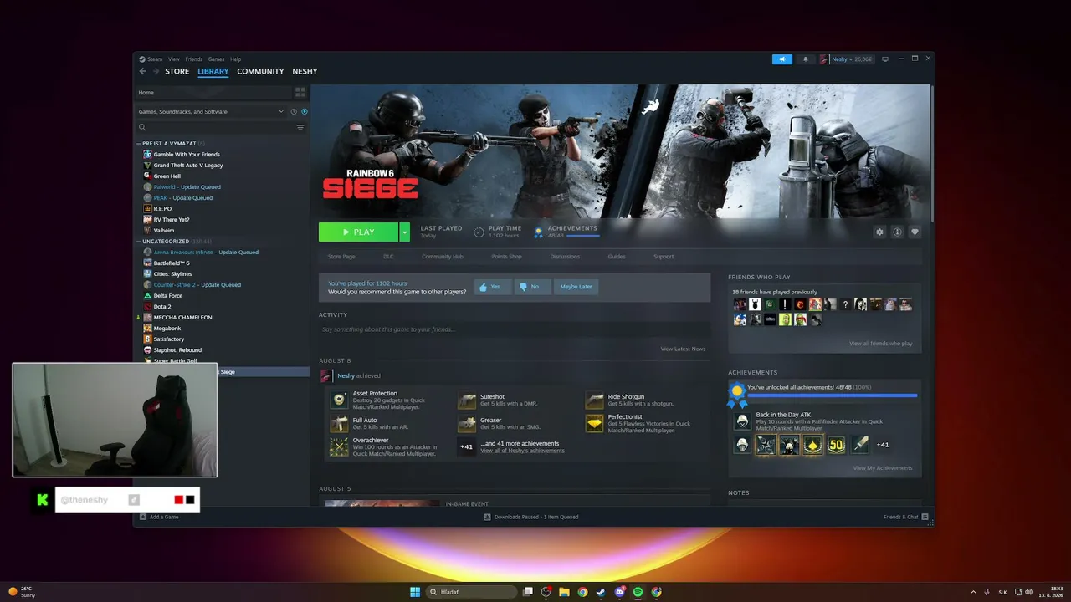The width and height of the screenshot is (1071, 602).
Task: Open the Play button dropdown arrow
Action: [405, 232]
